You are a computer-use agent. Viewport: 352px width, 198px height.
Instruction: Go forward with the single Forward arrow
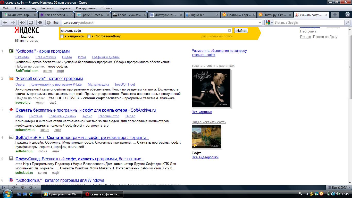[13, 22]
